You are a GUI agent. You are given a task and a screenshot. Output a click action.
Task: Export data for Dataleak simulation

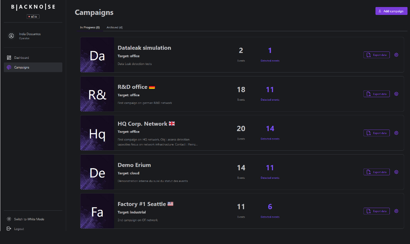(377, 55)
